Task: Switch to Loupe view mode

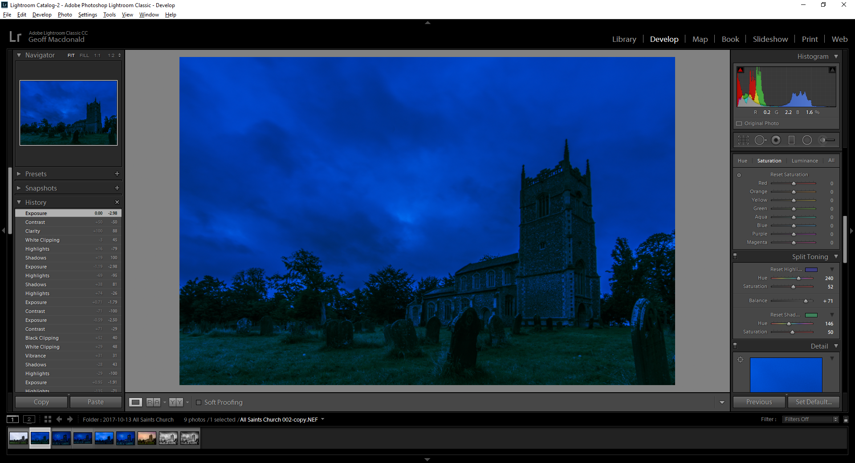Action: coord(135,402)
